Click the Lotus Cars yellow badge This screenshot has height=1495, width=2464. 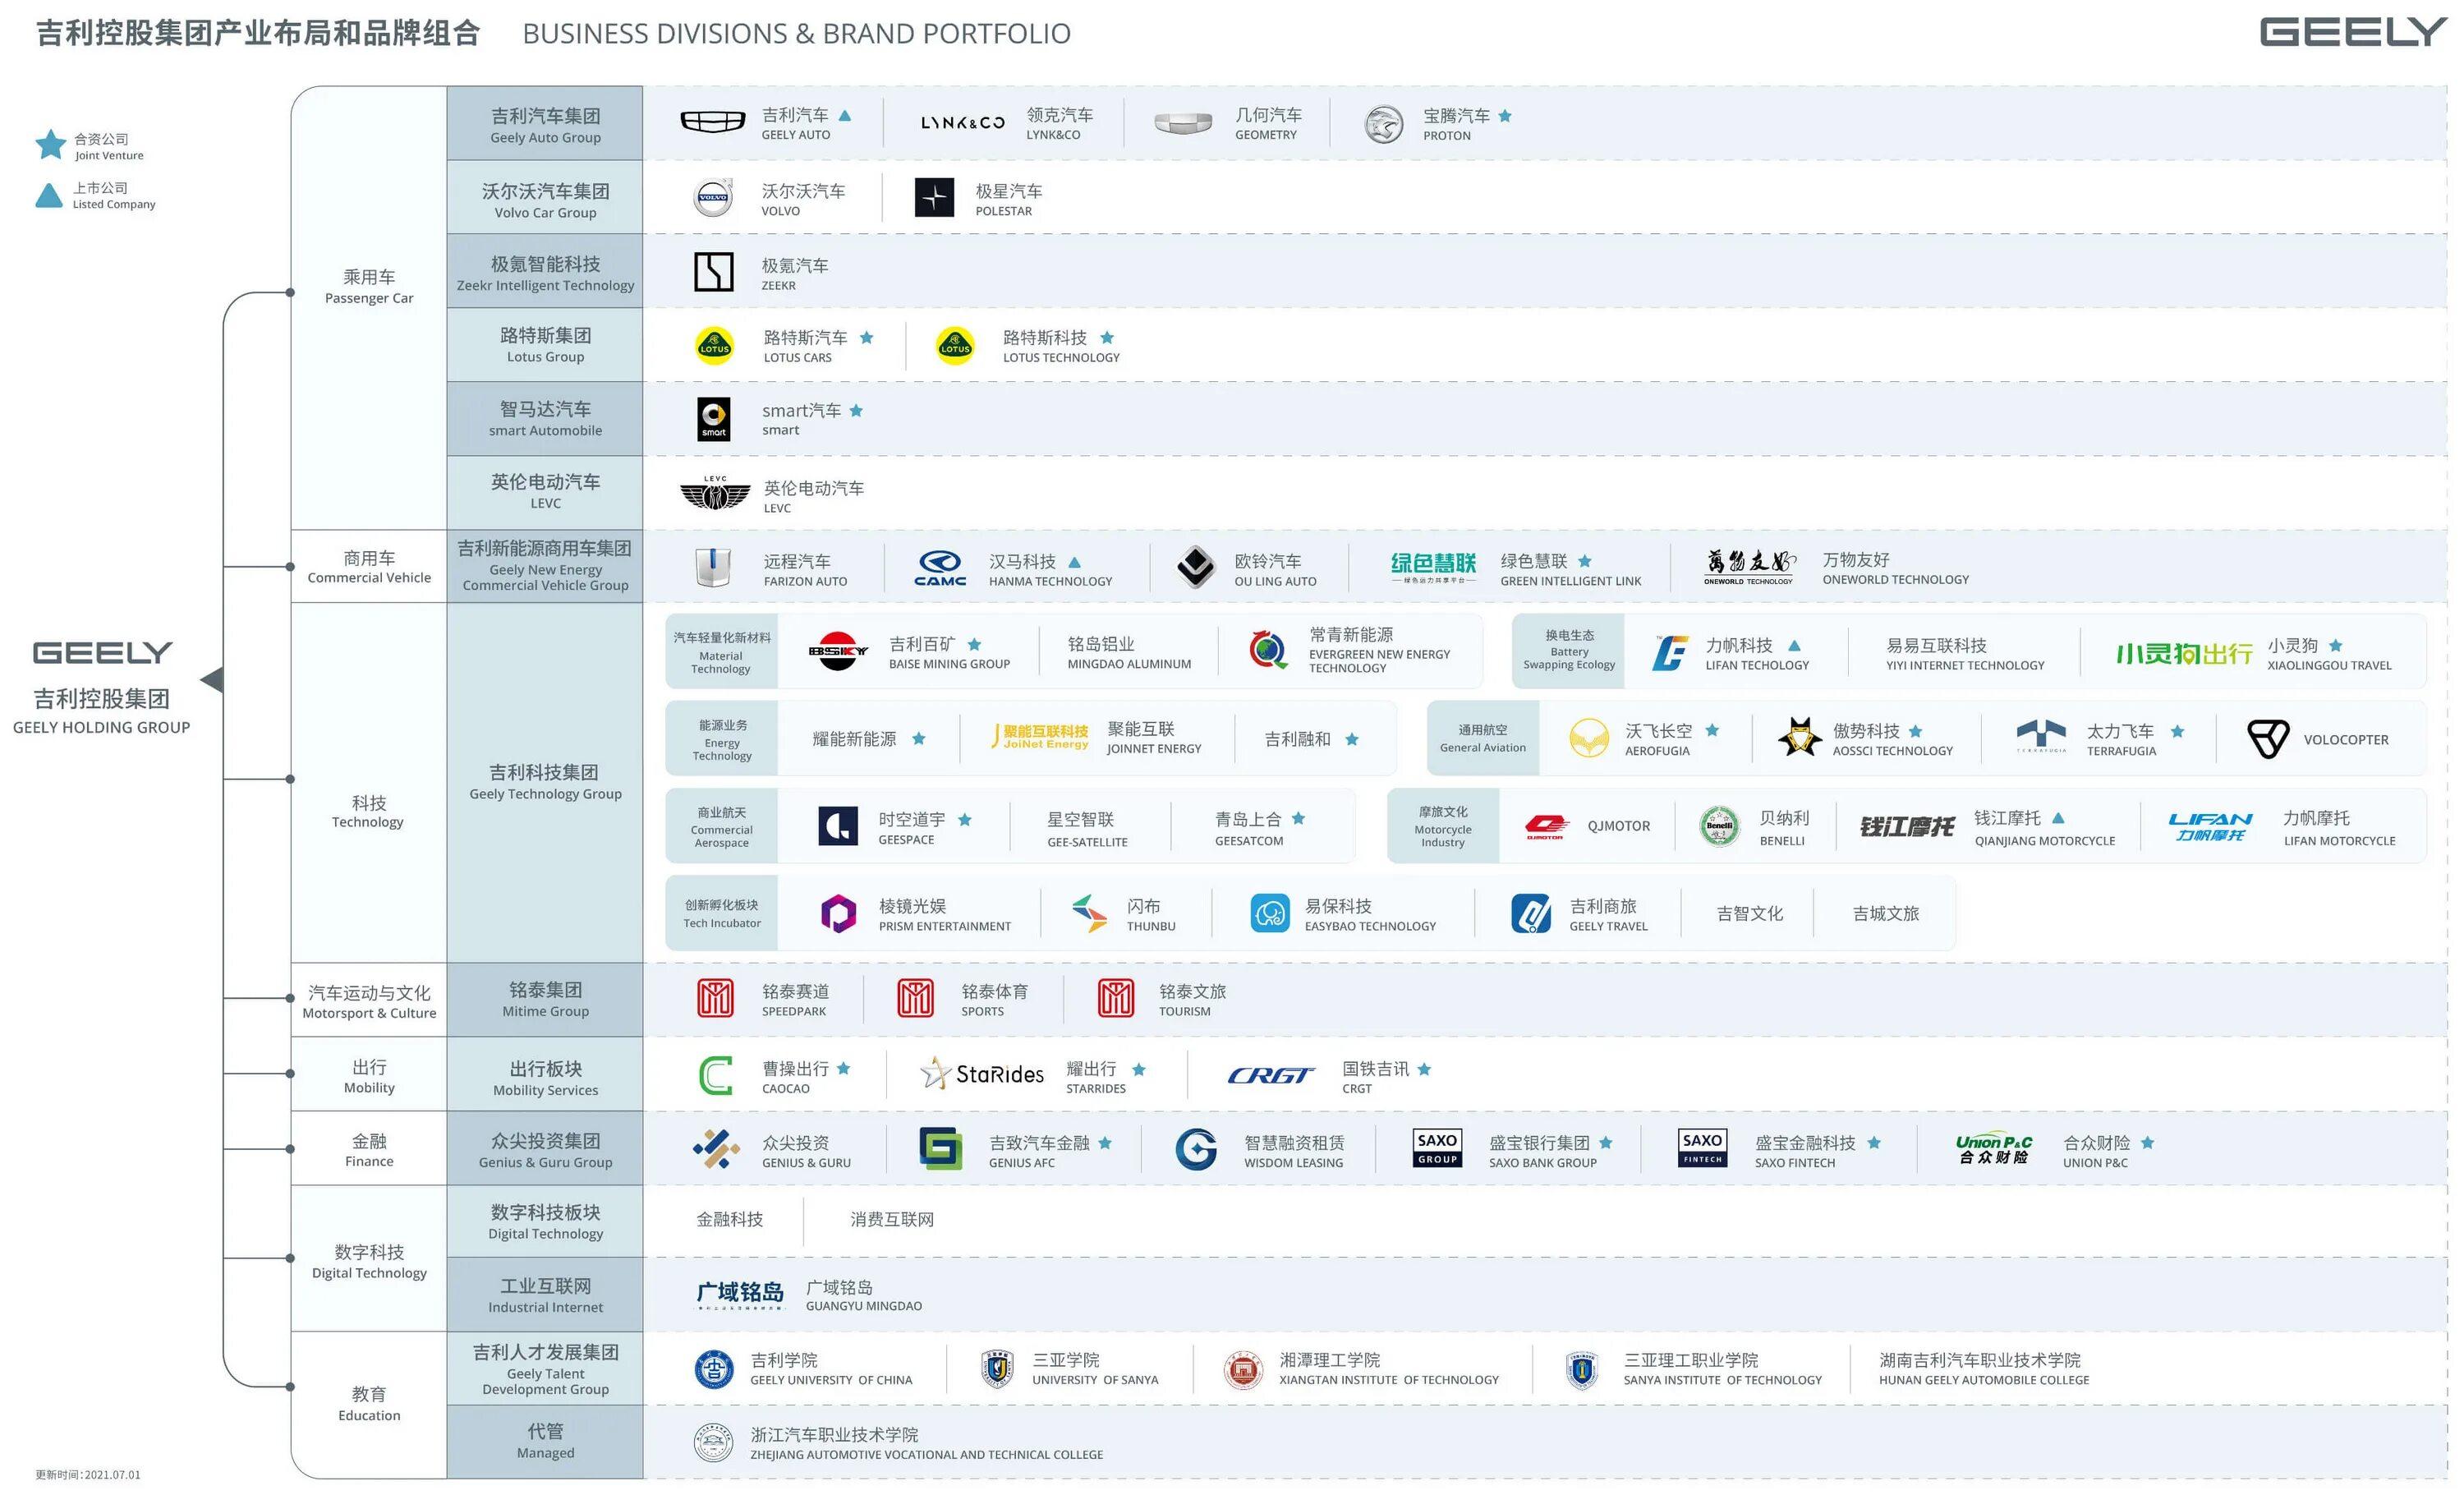pyautogui.click(x=714, y=346)
